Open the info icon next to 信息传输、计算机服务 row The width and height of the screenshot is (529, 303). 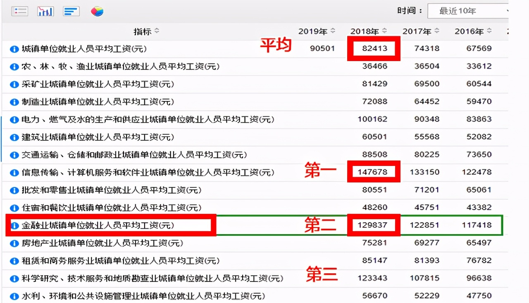click(x=14, y=172)
